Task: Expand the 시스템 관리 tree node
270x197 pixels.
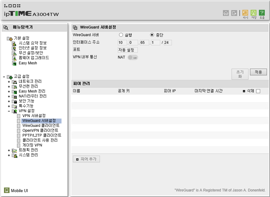Action: click(x=9, y=155)
